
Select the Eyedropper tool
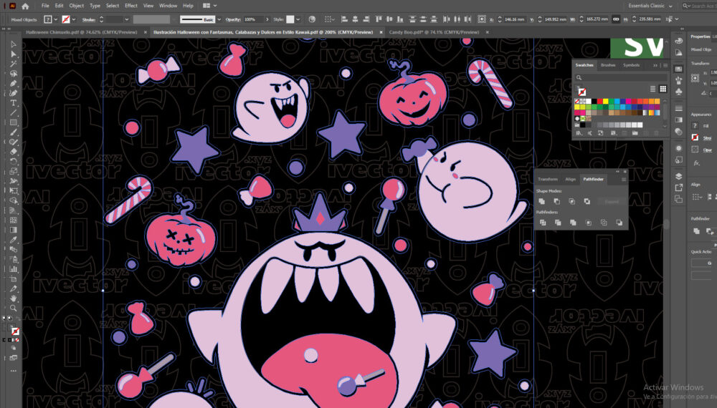(x=13, y=240)
